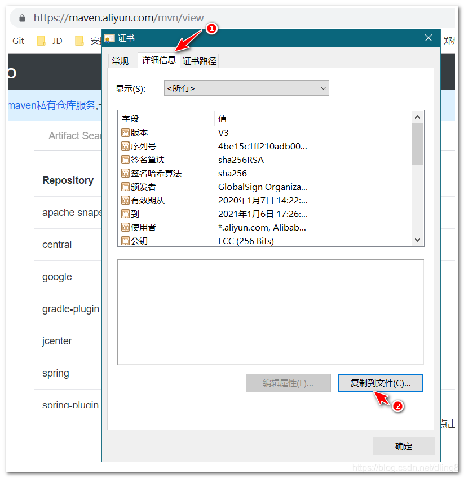Click spring repository in the web page
Viewport: 464px width, 478px height.
(x=55, y=373)
